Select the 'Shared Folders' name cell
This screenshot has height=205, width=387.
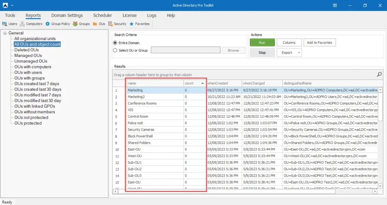pos(155,143)
